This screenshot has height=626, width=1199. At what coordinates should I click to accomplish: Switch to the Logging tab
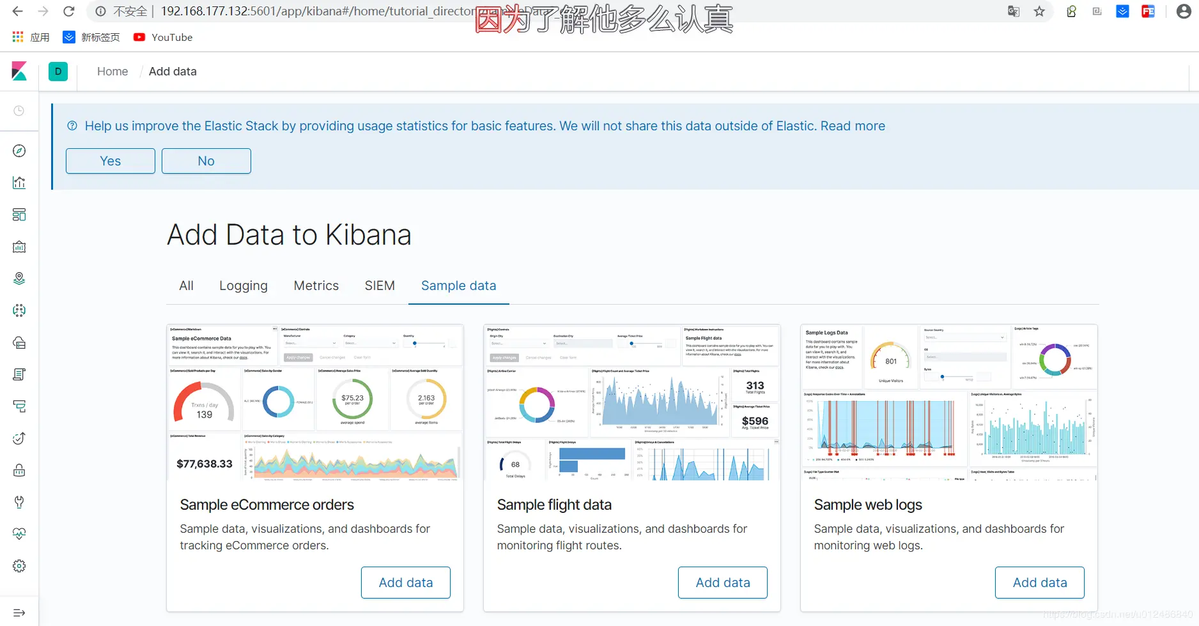(244, 286)
